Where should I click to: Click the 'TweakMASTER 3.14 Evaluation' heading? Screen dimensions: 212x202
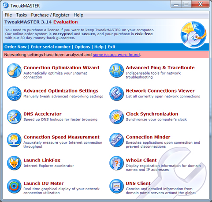click(41, 22)
